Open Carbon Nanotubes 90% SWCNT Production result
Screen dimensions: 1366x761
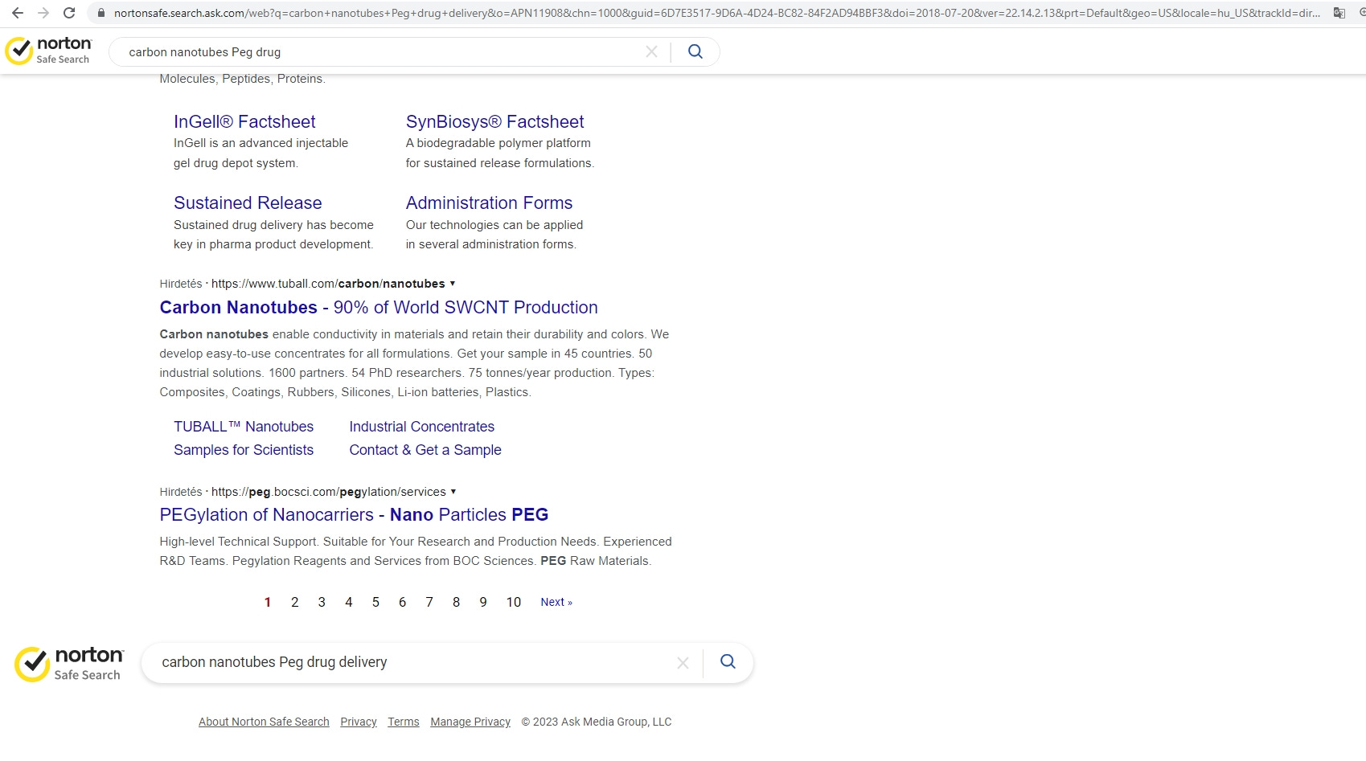[379, 307]
